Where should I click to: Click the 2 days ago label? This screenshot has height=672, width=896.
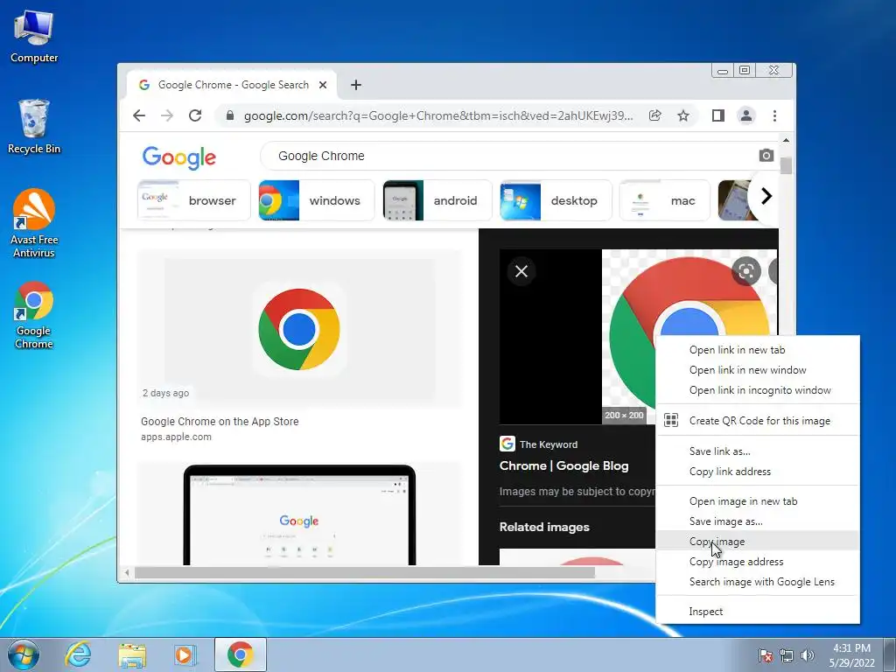coord(165,393)
